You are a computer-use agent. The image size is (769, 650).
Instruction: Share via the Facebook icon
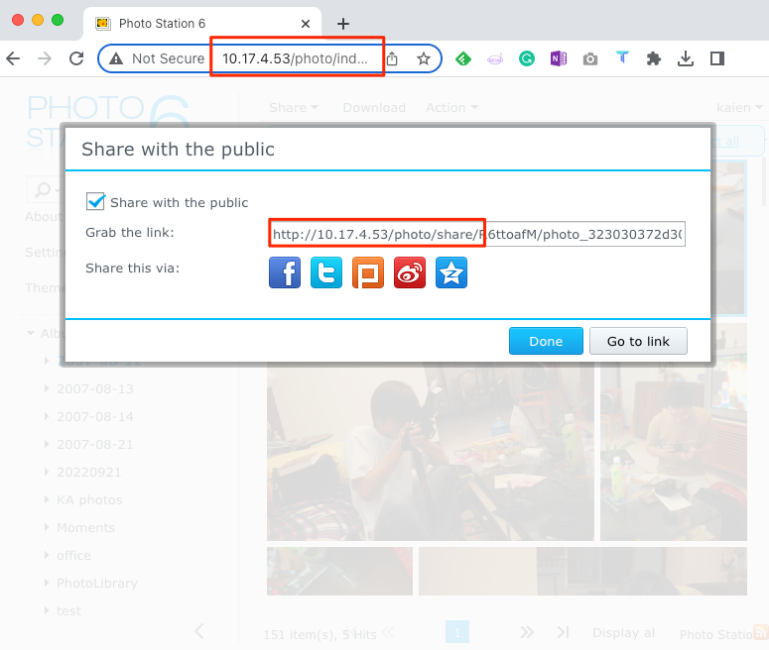[285, 272]
